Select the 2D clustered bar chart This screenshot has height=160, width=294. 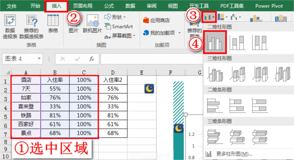tap(215, 105)
